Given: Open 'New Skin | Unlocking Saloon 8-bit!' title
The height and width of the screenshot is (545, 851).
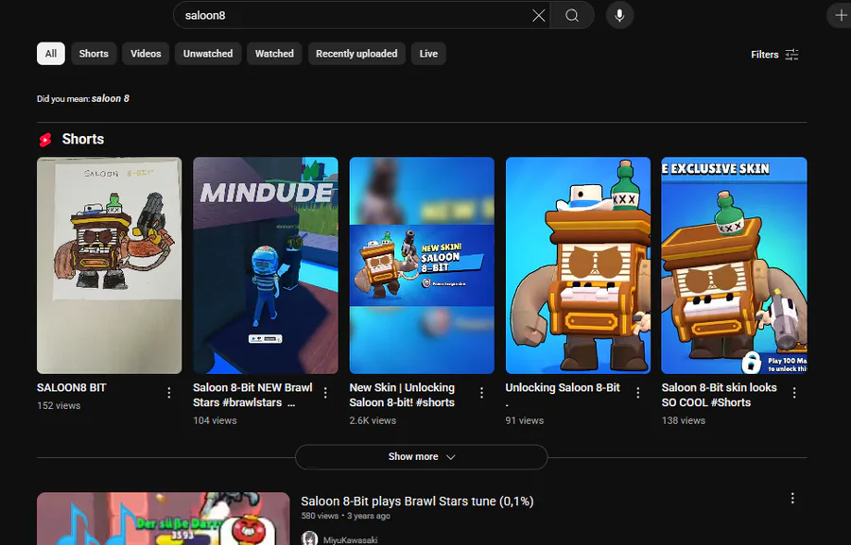Looking at the screenshot, I should coord(402,395).
